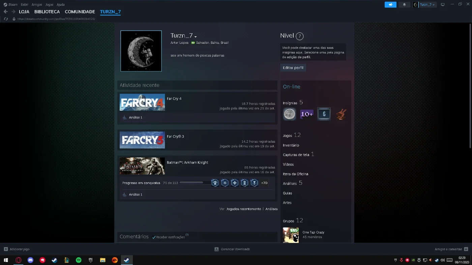Go forward with the forward arrow
The width and height of the screenshot is (472, 265).
coord(13,11)
